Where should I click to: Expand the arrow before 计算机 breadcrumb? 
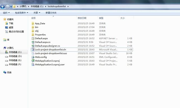(18, 6)
